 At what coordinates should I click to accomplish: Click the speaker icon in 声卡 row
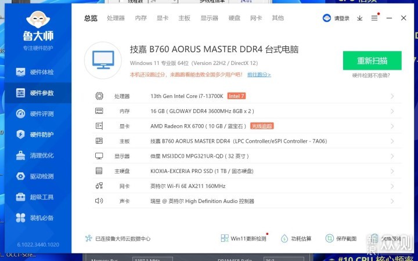pyautogui.click(x=99, y=201)
